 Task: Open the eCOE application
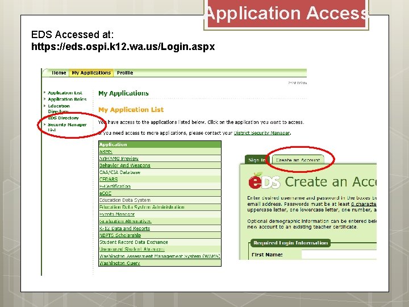[x=105, y=193]
